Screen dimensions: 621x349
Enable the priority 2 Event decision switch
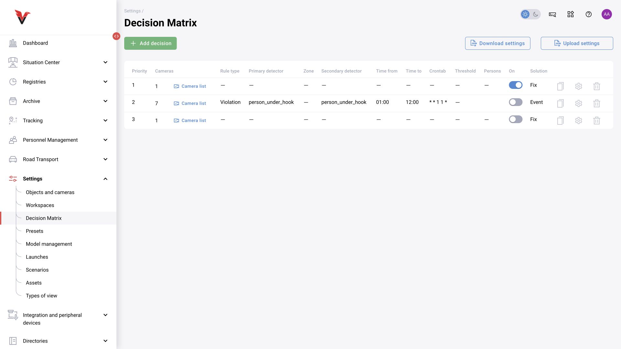point(516,102)
